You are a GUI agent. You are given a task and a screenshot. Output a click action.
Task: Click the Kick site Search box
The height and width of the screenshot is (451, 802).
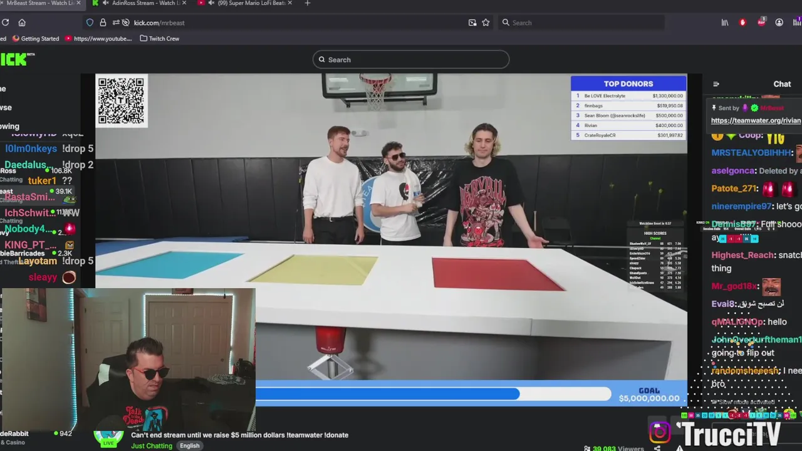411,60
